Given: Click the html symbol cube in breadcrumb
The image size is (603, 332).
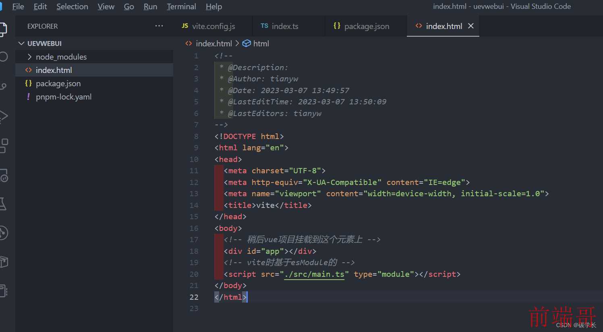Looking at the screenshot, I should 247,44.
